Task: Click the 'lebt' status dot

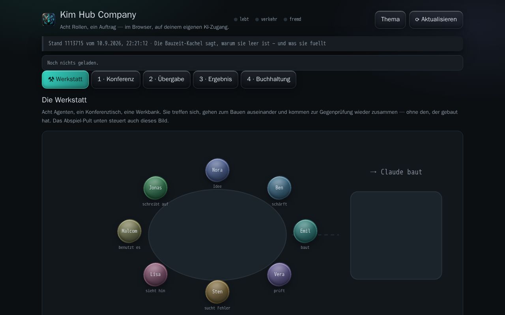Action: coord(236,19)
